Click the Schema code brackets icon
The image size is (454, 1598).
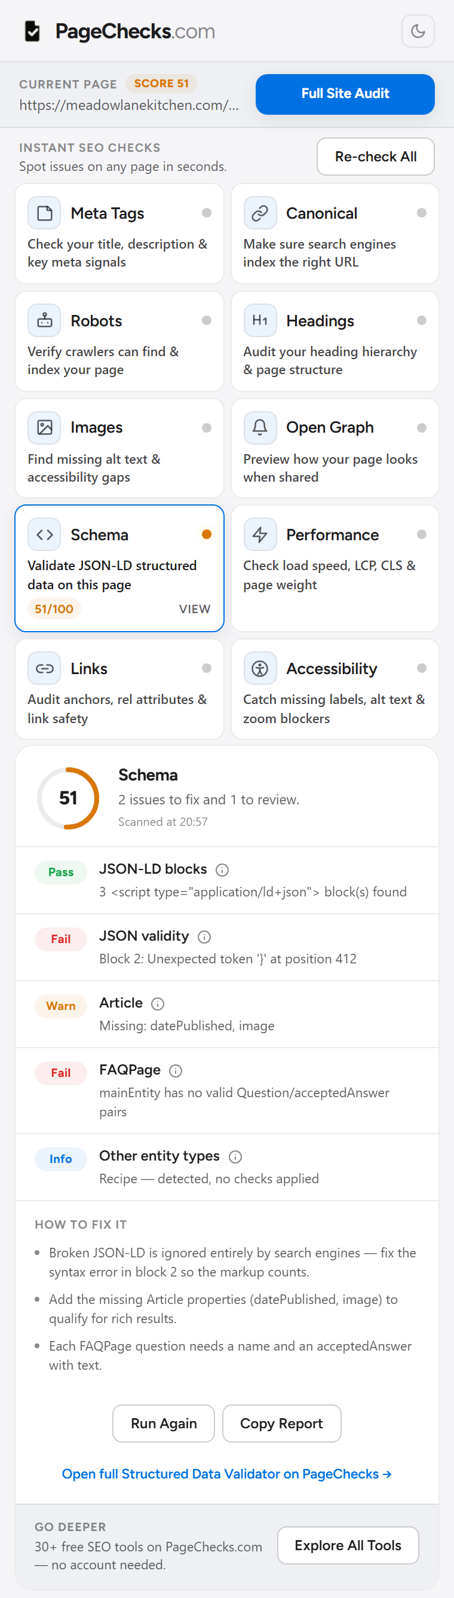click(44, 535)
